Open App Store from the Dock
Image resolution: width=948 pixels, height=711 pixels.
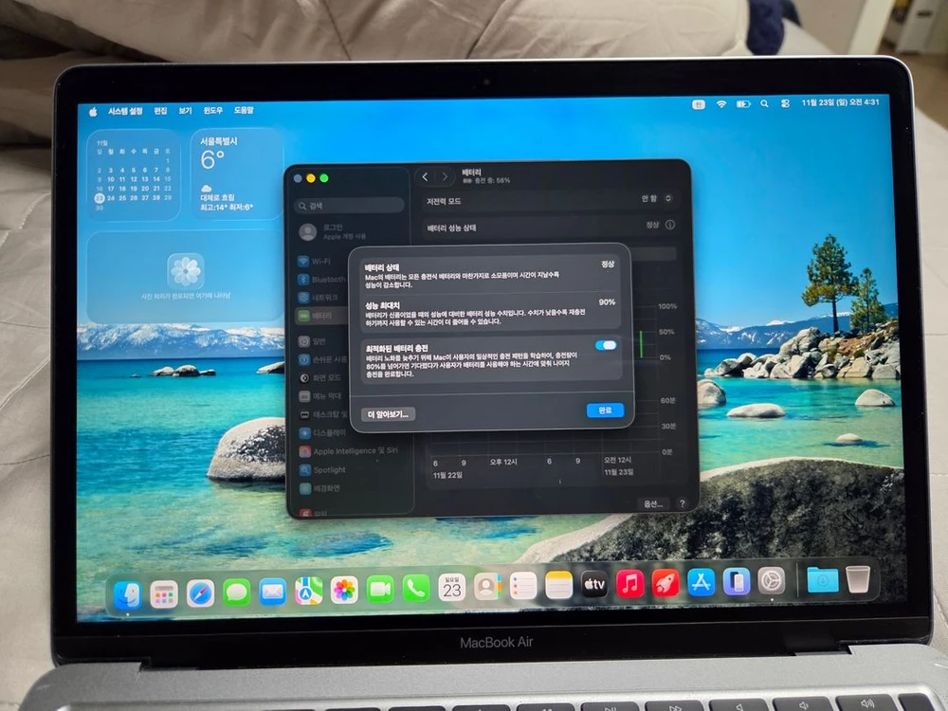click(x=702, y=583)
